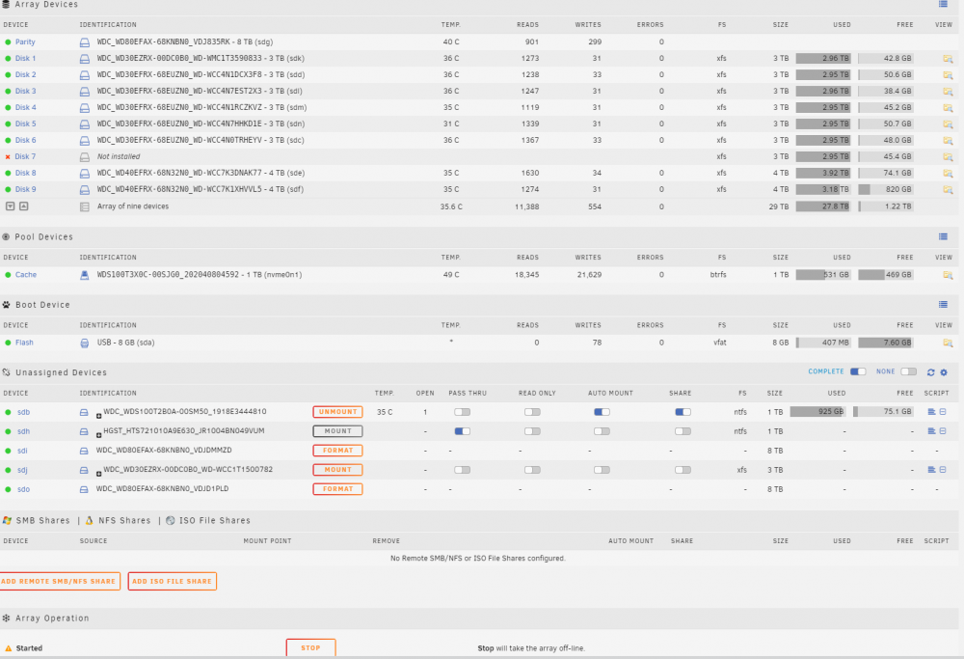Image resolution: width=964 pixels, height=659 pixels.
Task: Browse Disk 6 contents via view icon
Action: (948, 141)
